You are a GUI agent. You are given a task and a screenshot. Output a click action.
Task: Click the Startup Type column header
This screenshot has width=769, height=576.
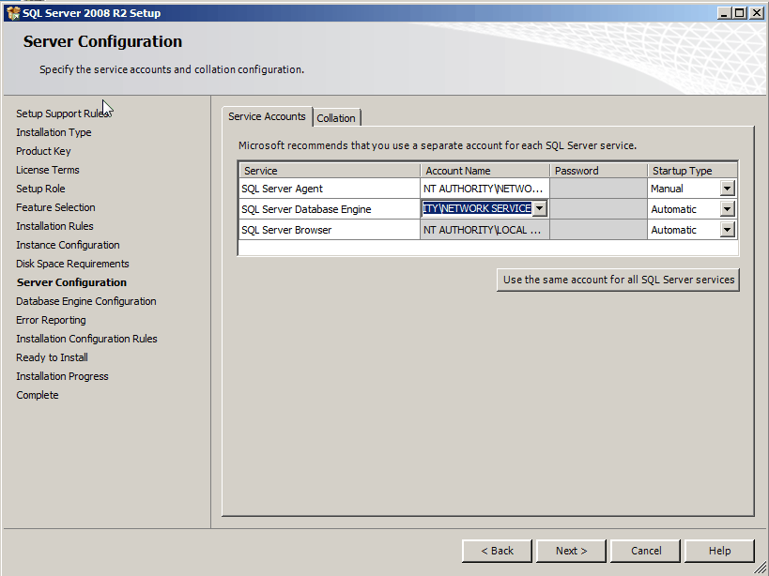pos(693,171)
